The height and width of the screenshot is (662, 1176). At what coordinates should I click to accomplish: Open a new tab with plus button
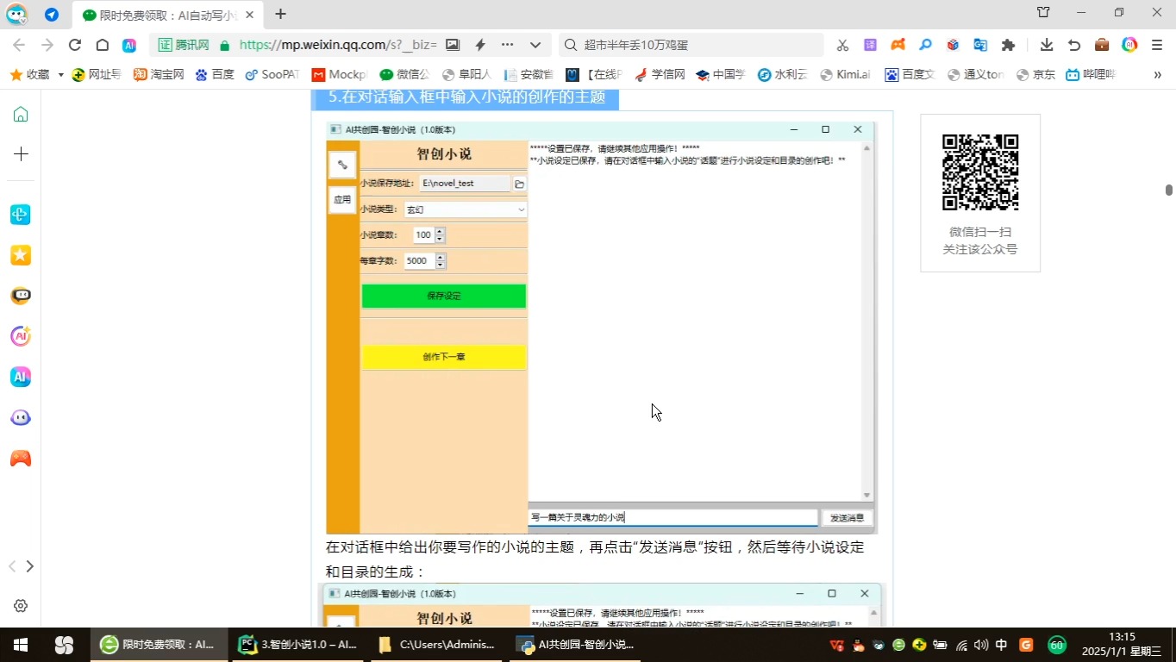pyautogui.click(x=280, y=14)
